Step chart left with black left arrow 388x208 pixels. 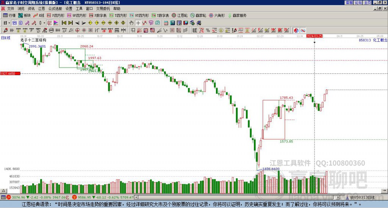tap(77, 23)
